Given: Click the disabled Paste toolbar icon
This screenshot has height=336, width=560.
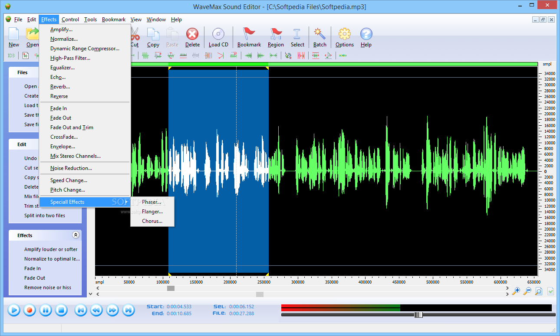Looking at the screenshot, I should pyautogui.click(x=172, y=37).
